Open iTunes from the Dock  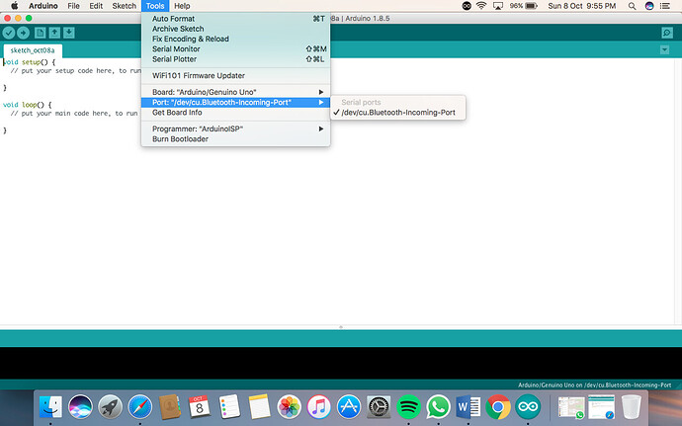coord(319,407)
